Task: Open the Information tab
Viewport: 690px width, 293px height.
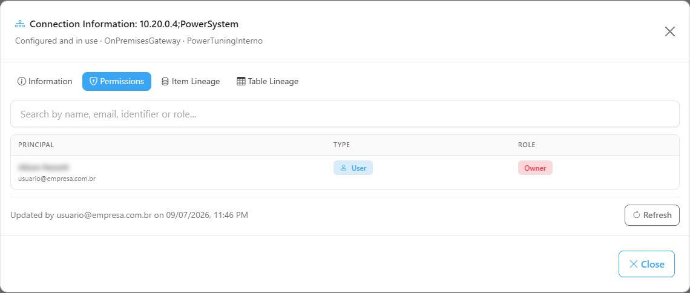Action: 44,81
